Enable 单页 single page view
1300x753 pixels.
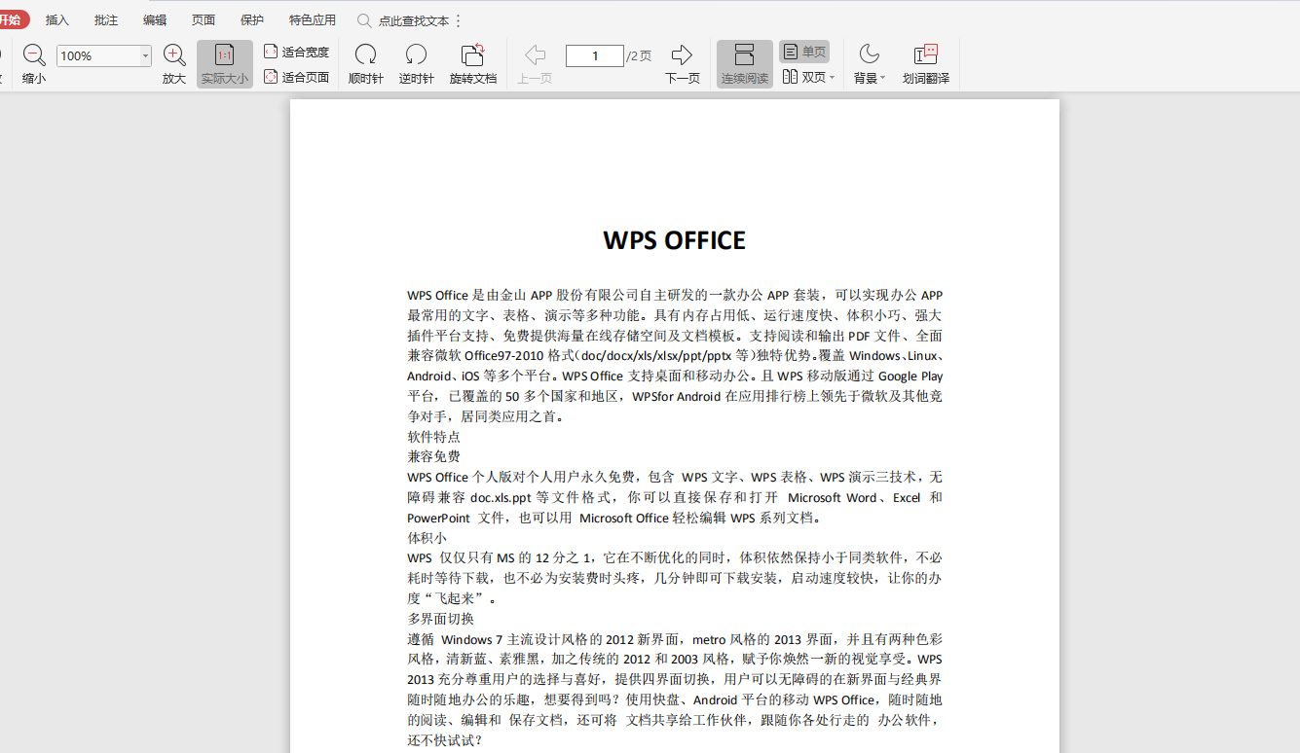coord(803,52)
